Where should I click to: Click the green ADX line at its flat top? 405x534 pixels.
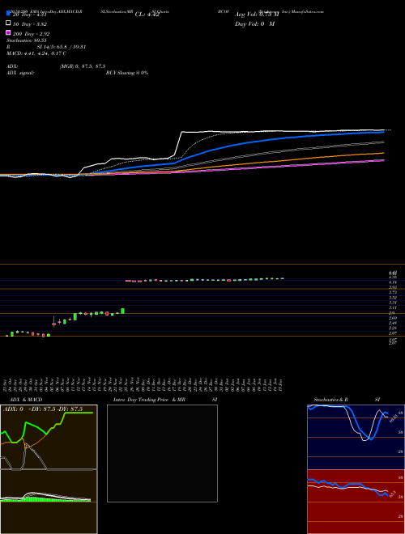point(79,413)
